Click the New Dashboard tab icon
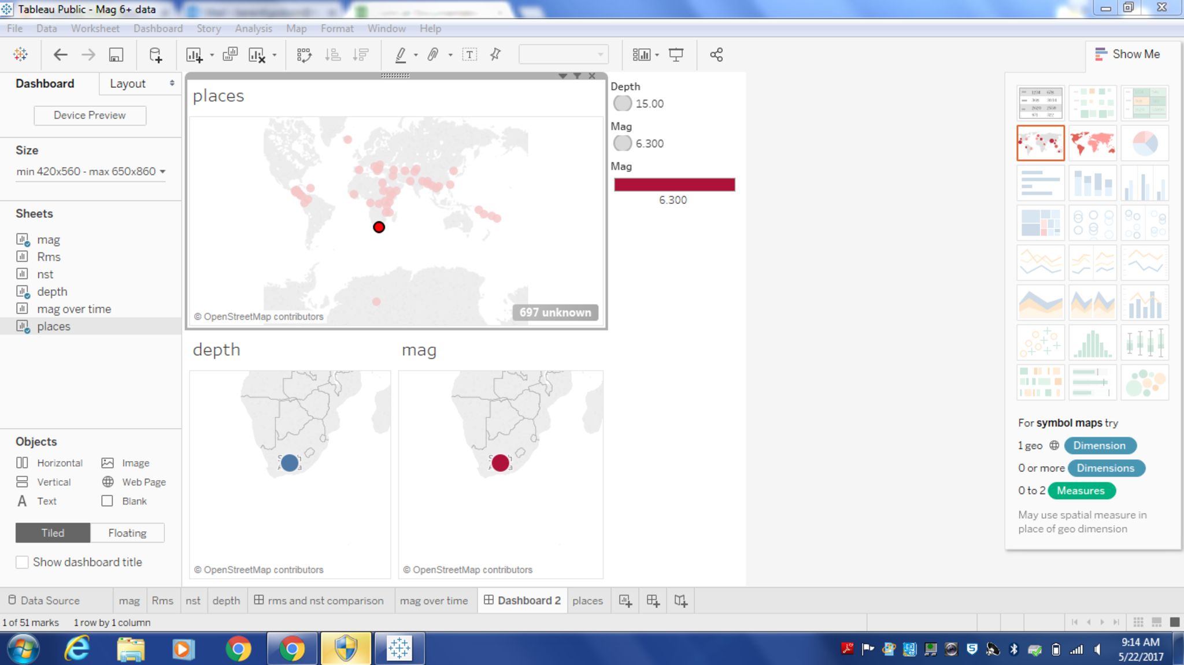The image size is (1184, 665). (653, 601)
